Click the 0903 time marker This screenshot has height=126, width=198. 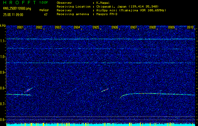click(58, 27)
